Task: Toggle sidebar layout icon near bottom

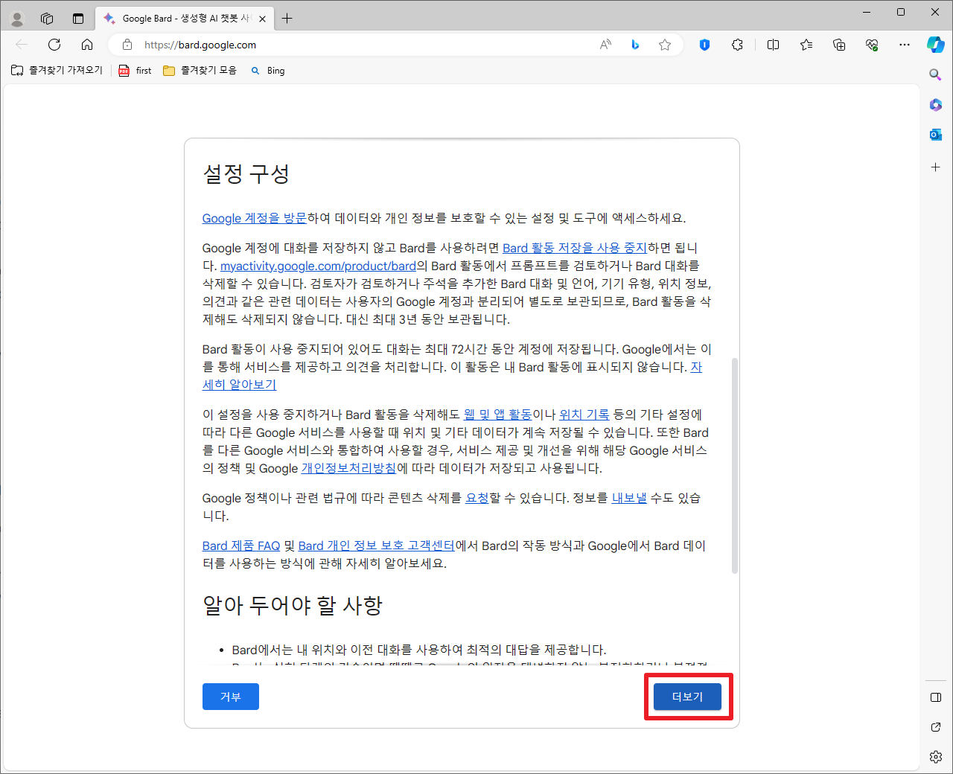Action: [x=936, y=697]
